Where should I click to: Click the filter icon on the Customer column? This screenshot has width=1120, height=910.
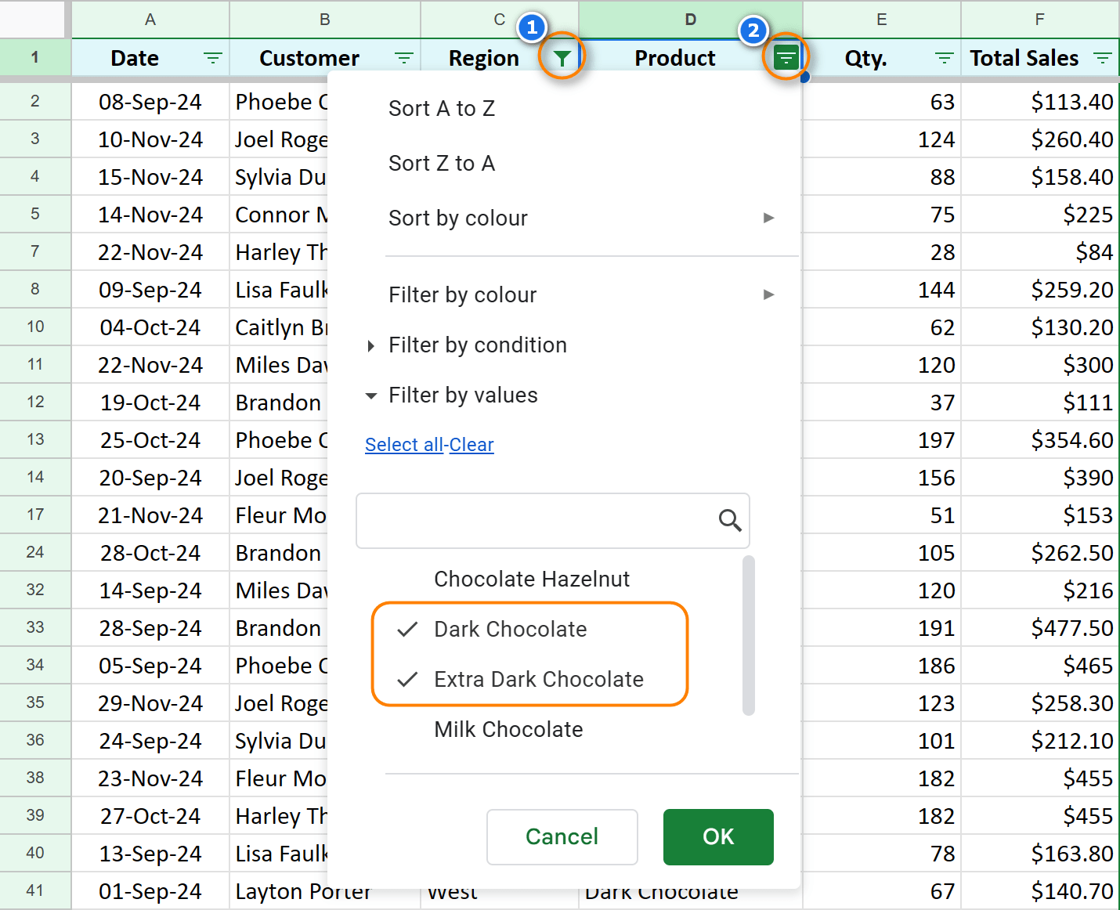pos(403,57)
